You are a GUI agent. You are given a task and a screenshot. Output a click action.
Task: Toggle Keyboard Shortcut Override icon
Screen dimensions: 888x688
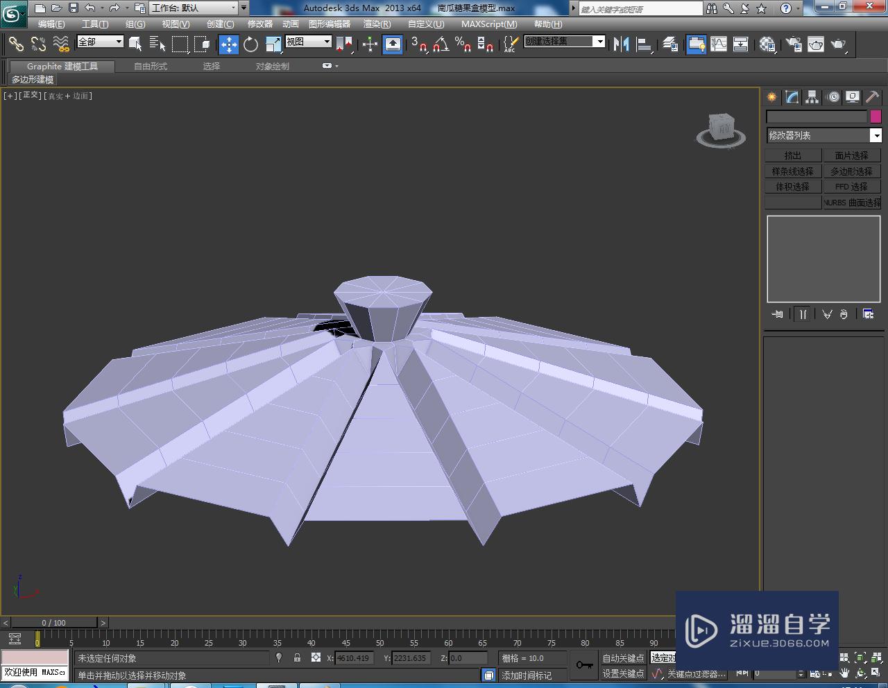point(393,44)
